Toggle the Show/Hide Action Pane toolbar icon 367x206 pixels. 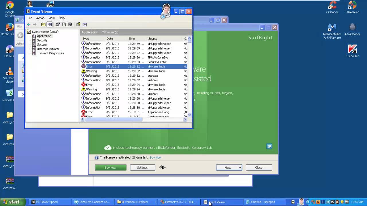(x=85, y=25)
